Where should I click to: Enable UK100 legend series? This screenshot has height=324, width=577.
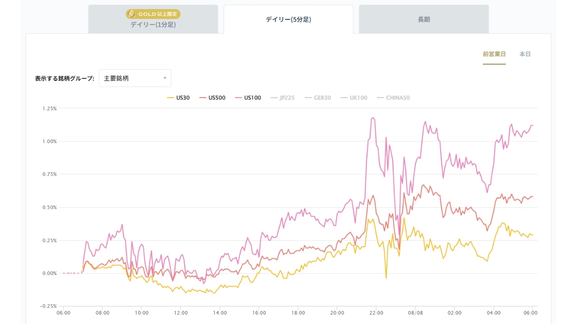354,98
